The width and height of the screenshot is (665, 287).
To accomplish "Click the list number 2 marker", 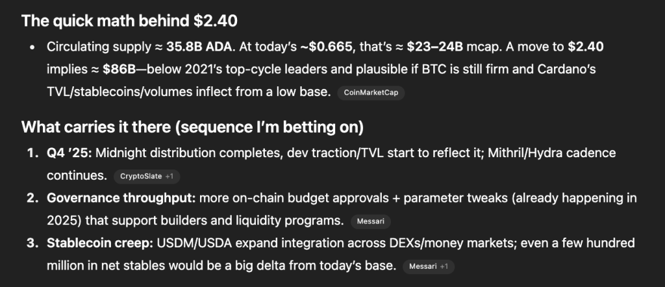I will (x=32, y=198).
